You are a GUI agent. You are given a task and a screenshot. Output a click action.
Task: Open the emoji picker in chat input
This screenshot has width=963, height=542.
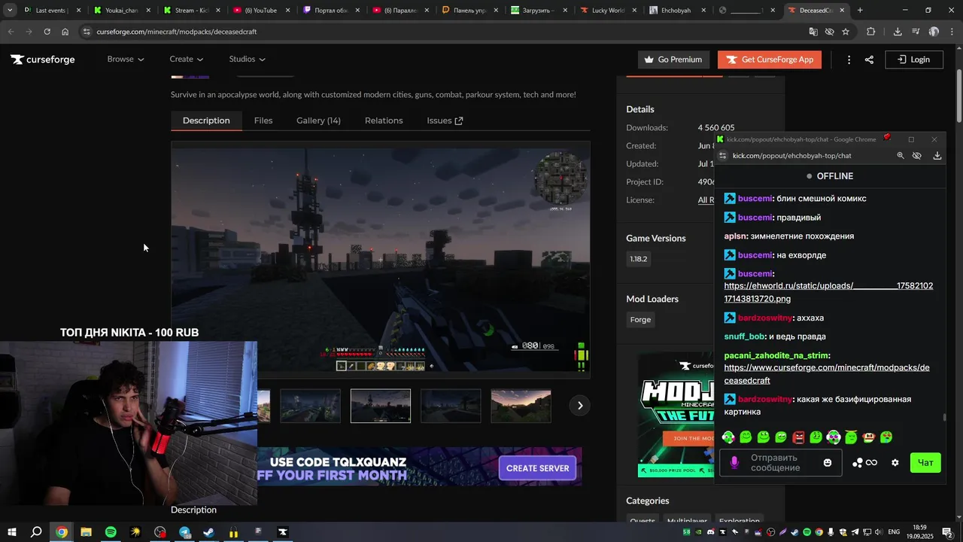(828, 462)
